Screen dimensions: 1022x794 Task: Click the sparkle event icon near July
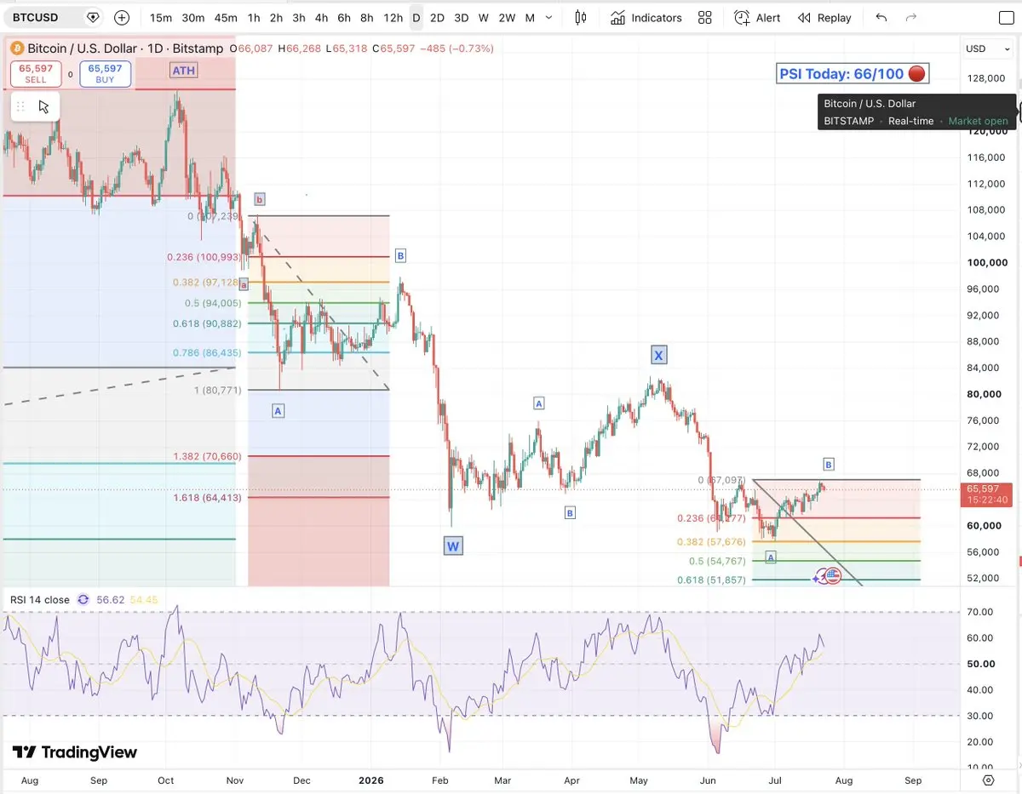click(819, 577)
